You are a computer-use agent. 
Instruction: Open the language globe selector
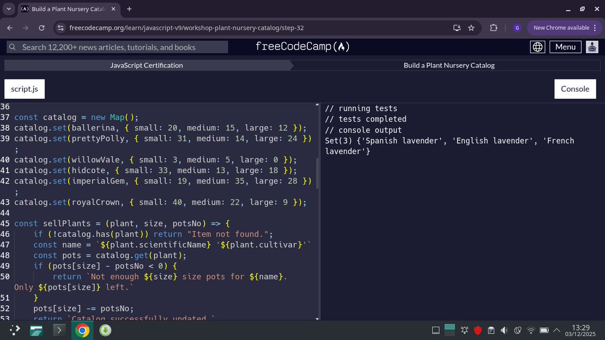[538, 47]
